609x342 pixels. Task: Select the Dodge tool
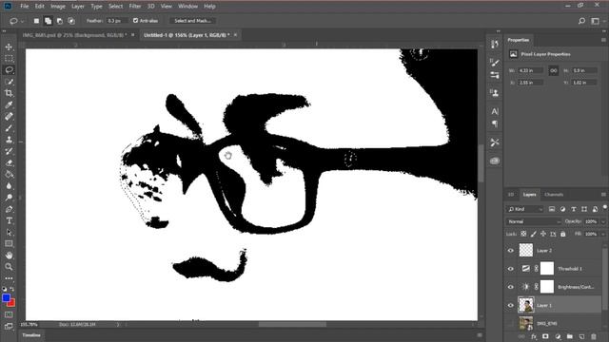tap(9, 198)
